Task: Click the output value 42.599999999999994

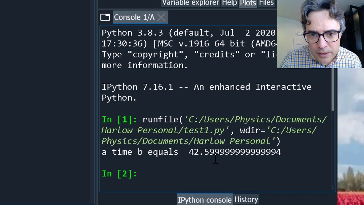Action: coord(235,152)
